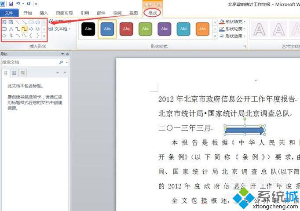300x211 pixels.
Task: Click the Save icon in quick access toolbar
Action: (11, 4)
